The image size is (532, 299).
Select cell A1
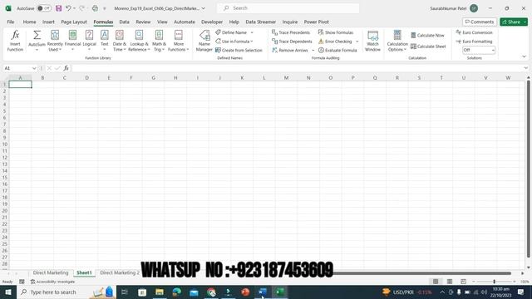[20, 85]
